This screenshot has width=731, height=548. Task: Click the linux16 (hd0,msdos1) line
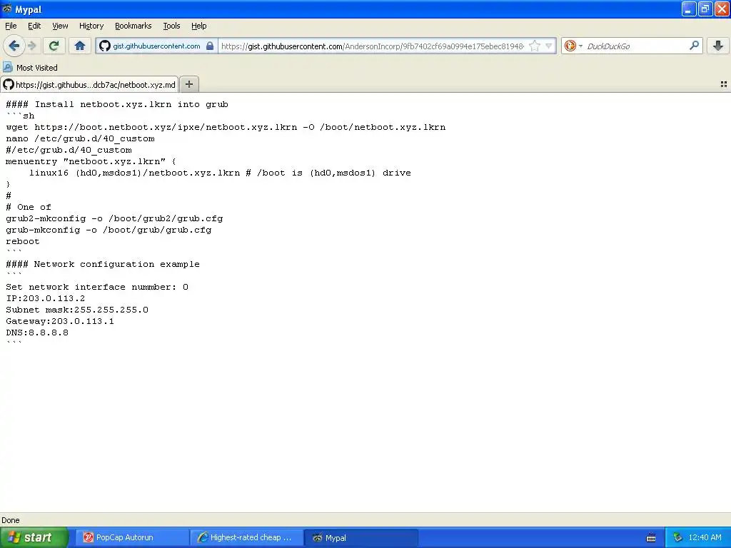(220, 173)
